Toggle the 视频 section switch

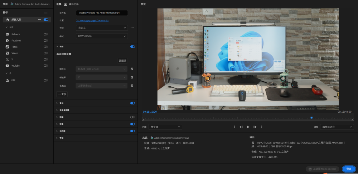(133, 47)
